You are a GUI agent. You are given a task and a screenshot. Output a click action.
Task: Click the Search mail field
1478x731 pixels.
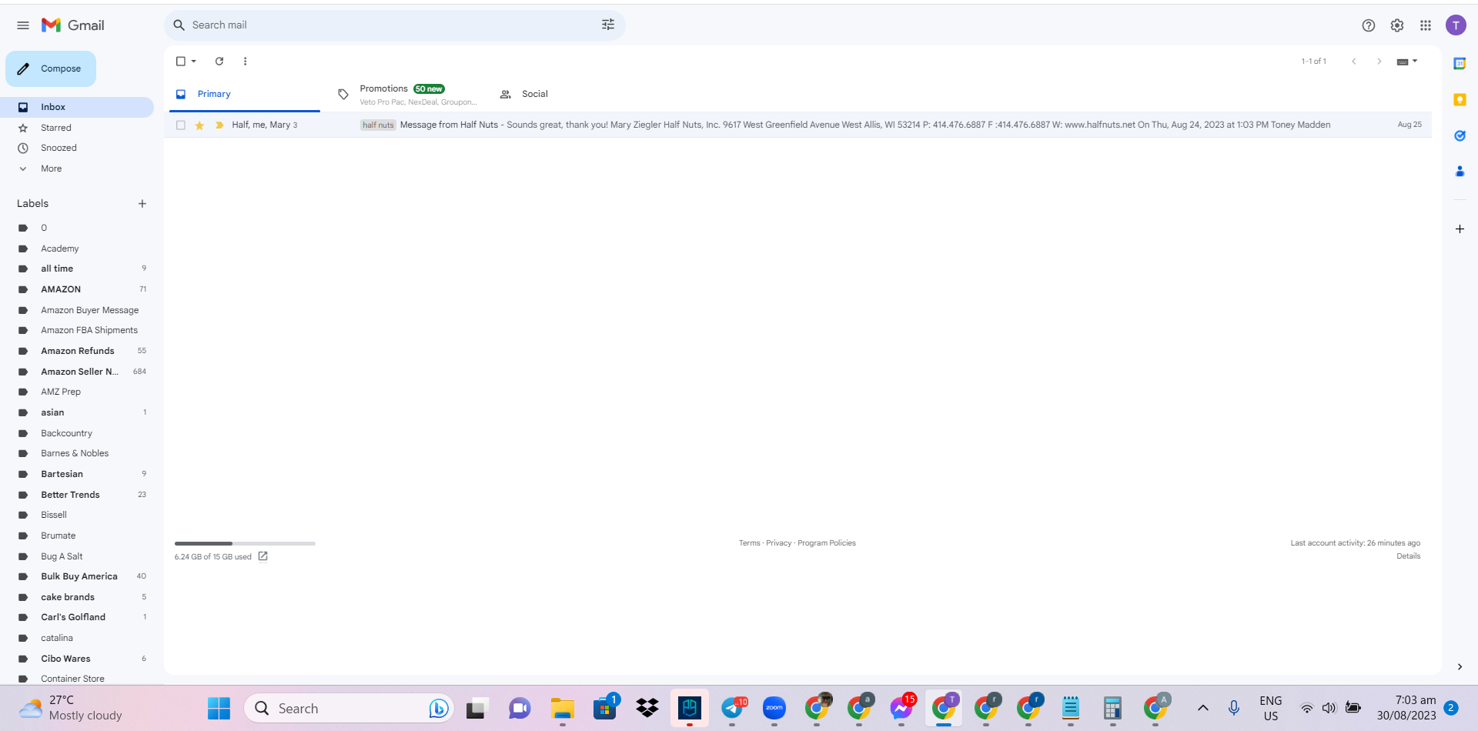pyautogui.click(x=393, y=25)
